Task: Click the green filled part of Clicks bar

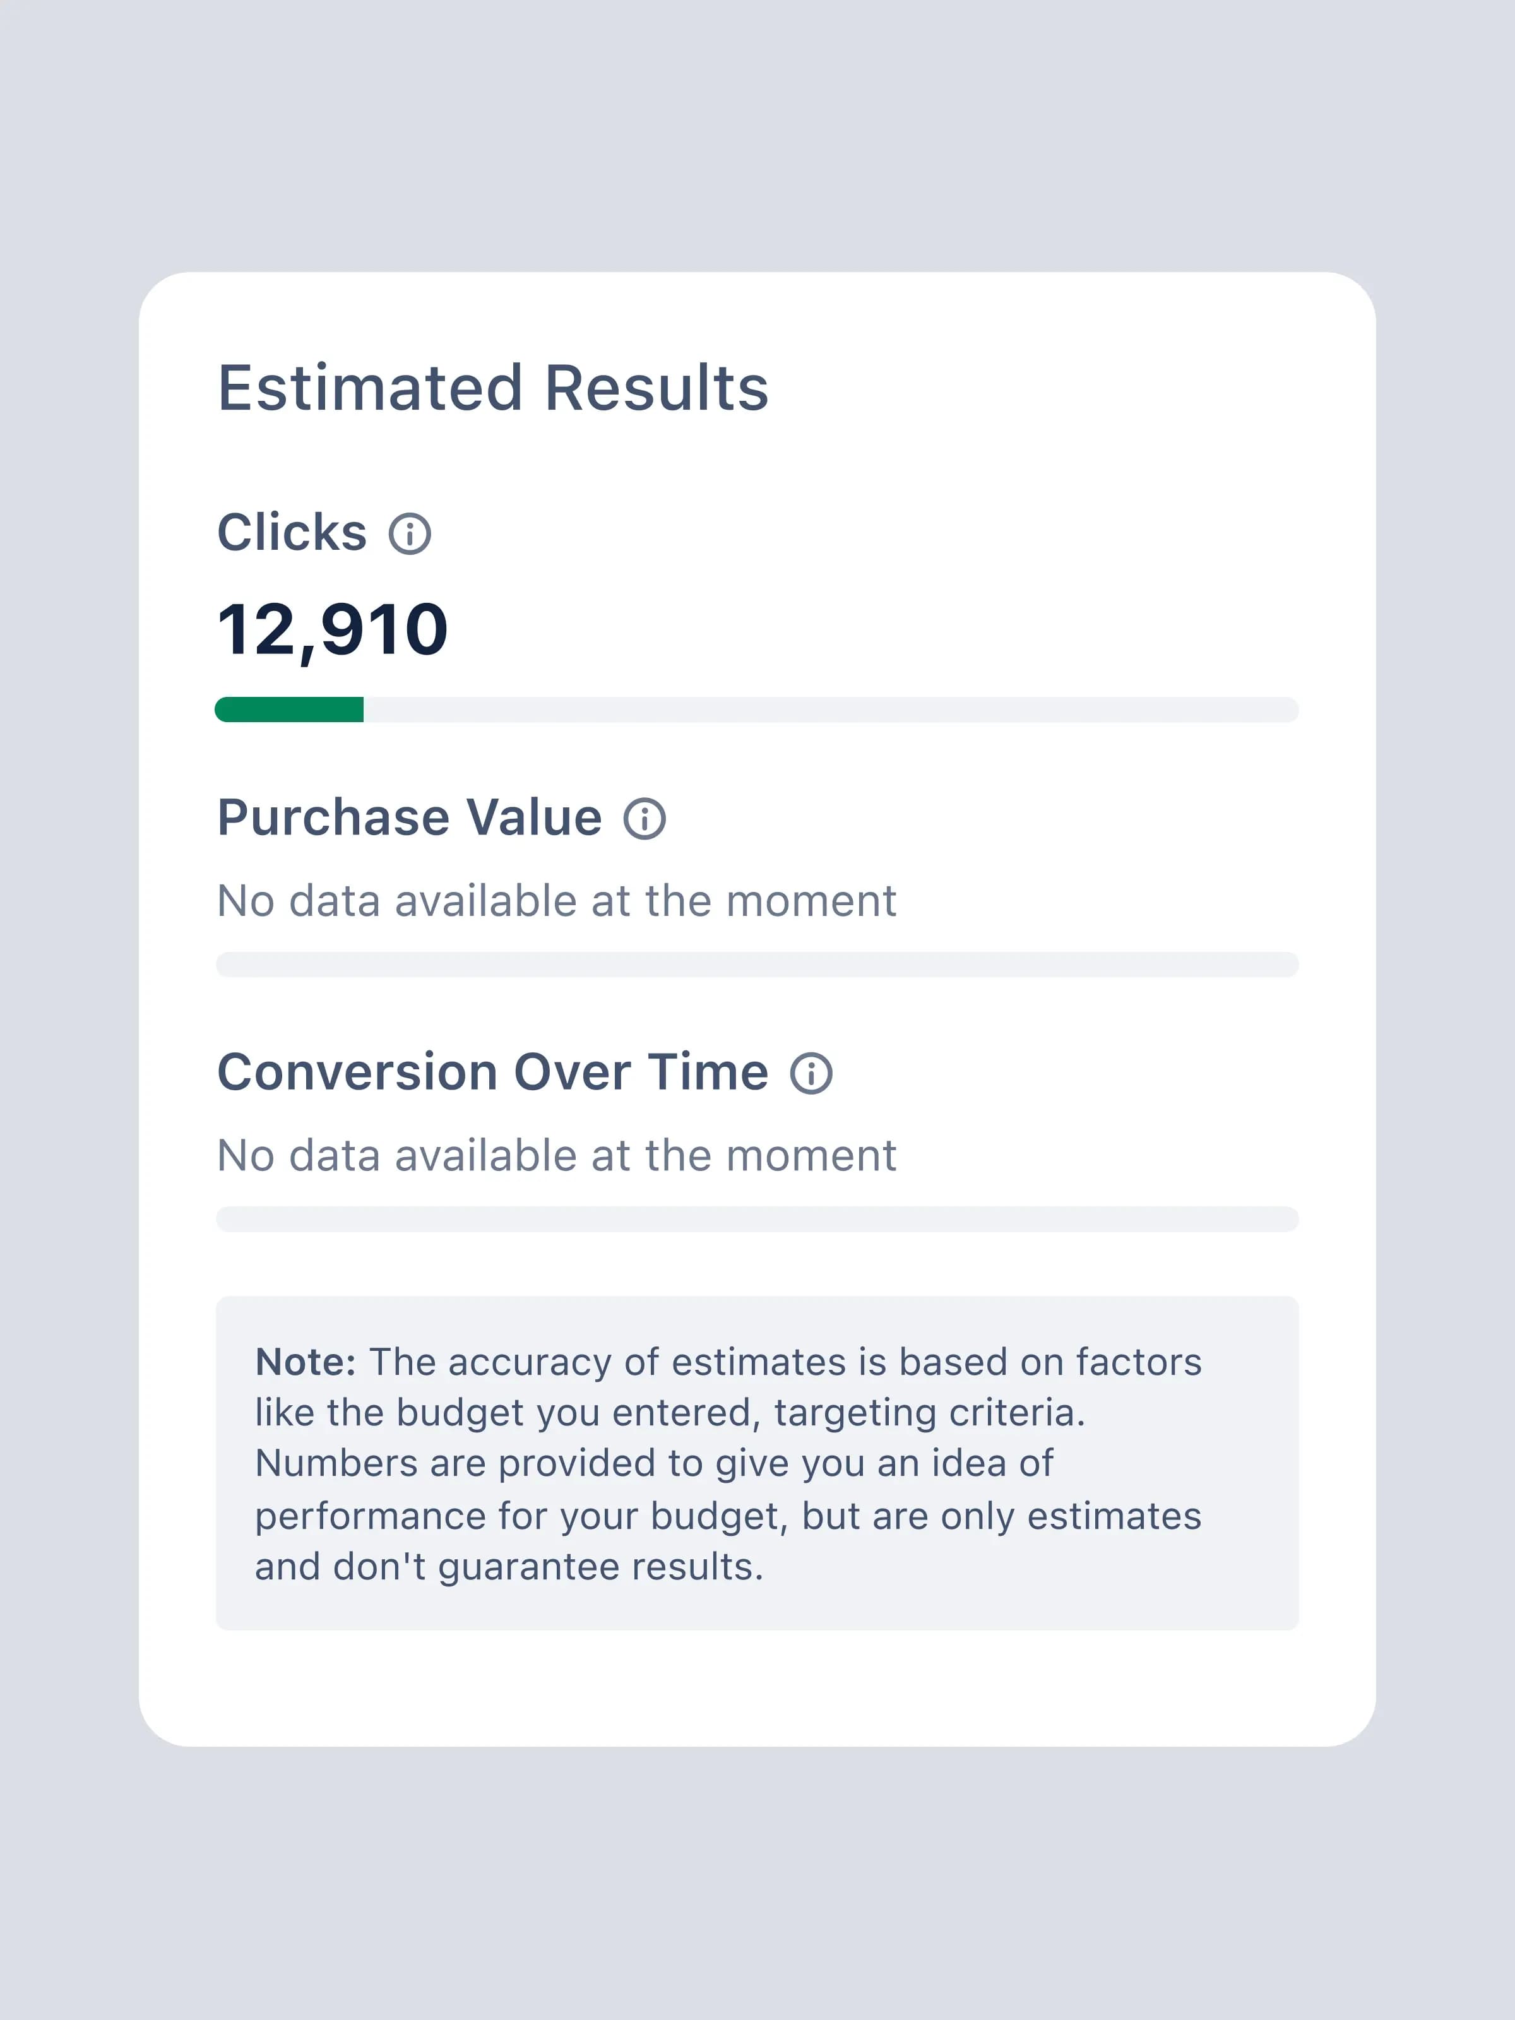Action: [x=290, y=710]
